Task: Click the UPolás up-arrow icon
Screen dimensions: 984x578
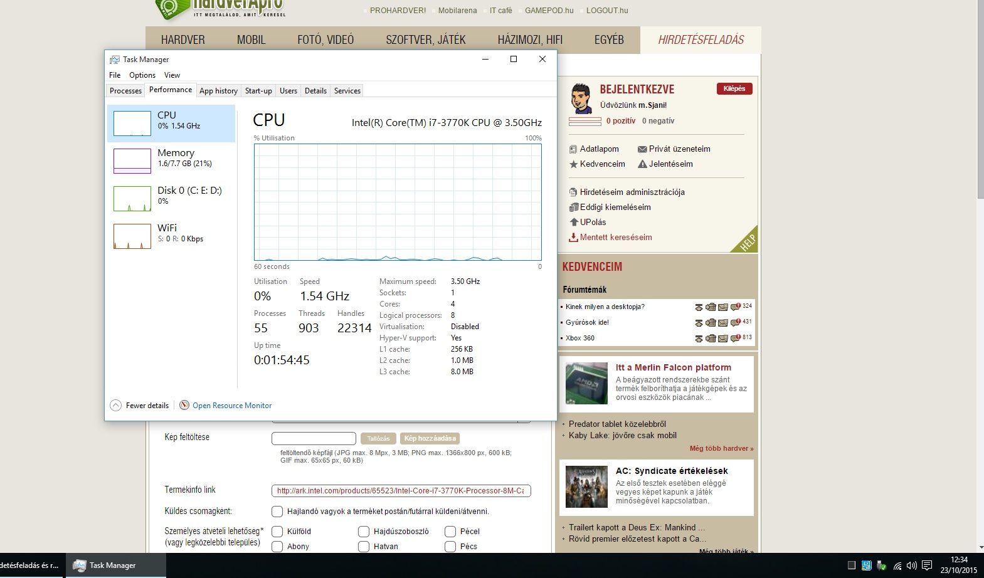Action: 573,222
